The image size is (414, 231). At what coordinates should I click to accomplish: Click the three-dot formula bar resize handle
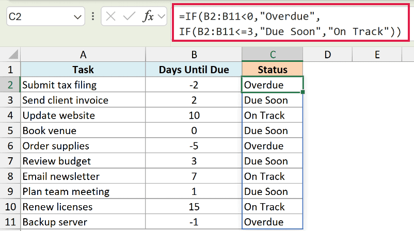pos(93,16)
